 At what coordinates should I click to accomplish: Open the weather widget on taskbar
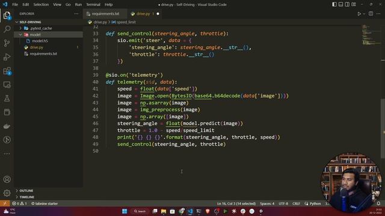coord(9,211)
